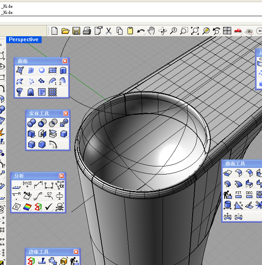Image resolution: width=262 pixels, height=265 pixels.
Task: Measure radius with the R icon
Action: click(x=17, y=196)
